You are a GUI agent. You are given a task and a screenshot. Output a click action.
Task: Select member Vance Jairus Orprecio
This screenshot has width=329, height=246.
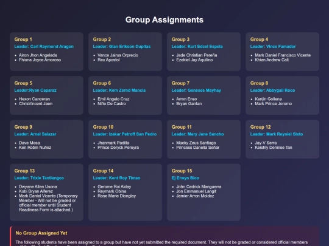118,55
